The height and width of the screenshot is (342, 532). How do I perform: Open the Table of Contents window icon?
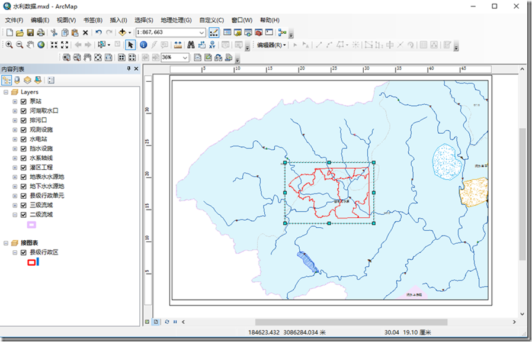pyautogui.click(x=227, y=33)
